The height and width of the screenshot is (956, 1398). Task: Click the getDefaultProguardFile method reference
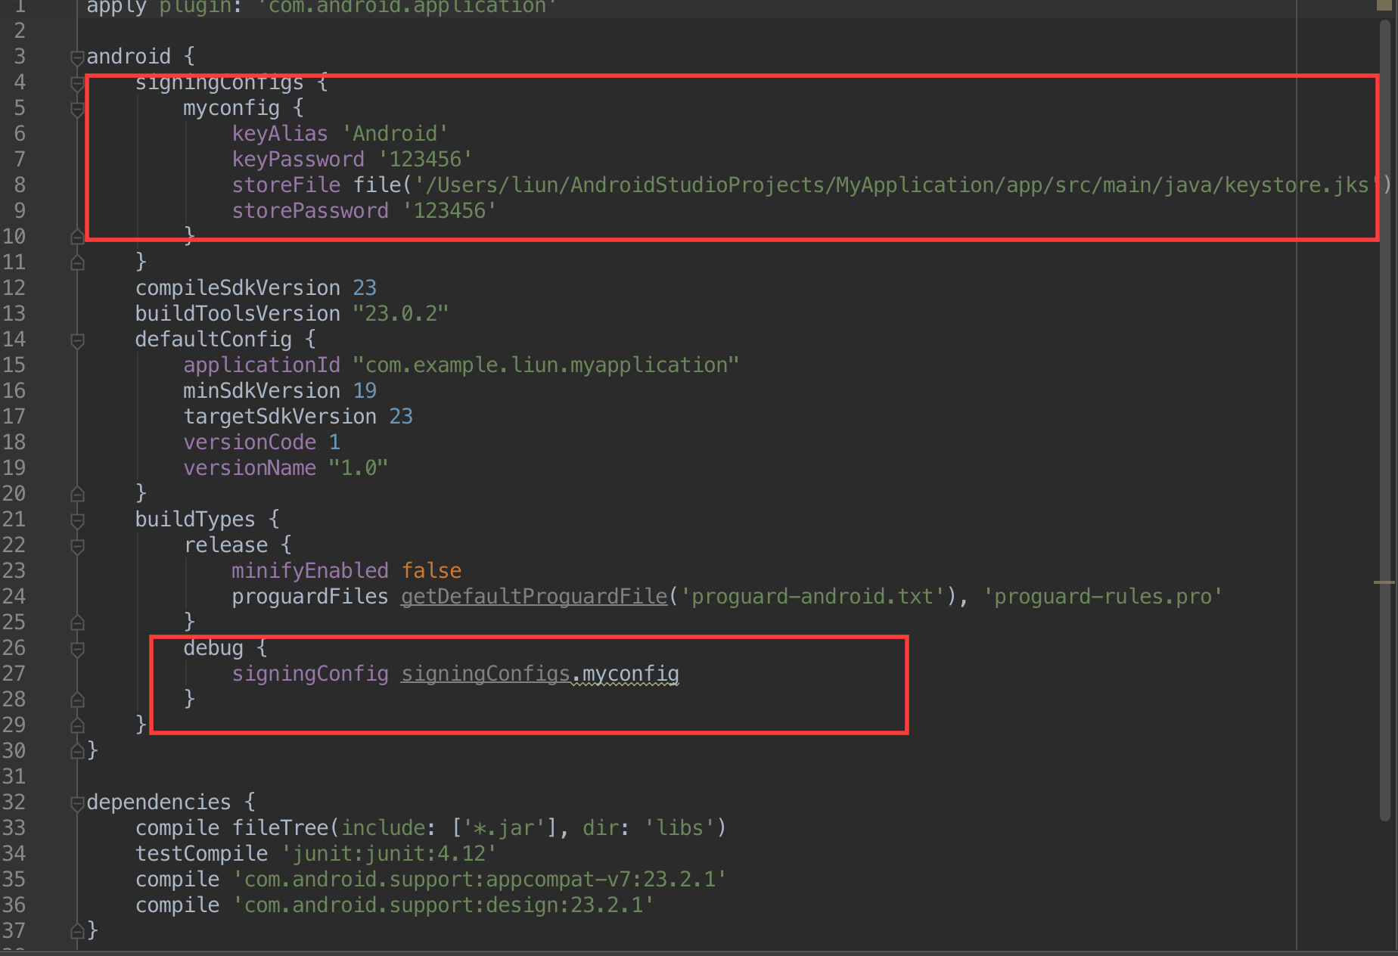[534, 597]
